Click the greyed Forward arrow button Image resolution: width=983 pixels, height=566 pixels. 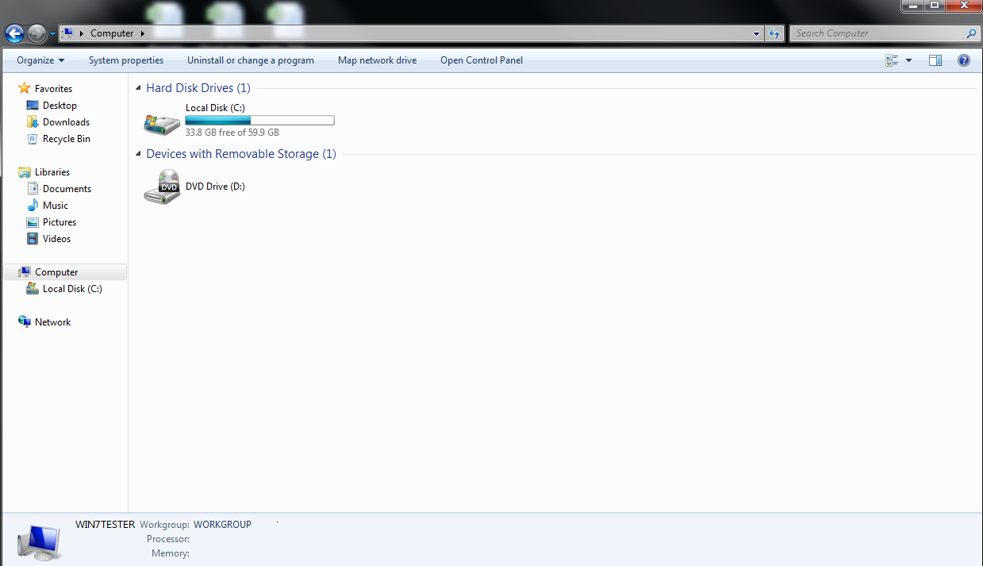point(36,33)
